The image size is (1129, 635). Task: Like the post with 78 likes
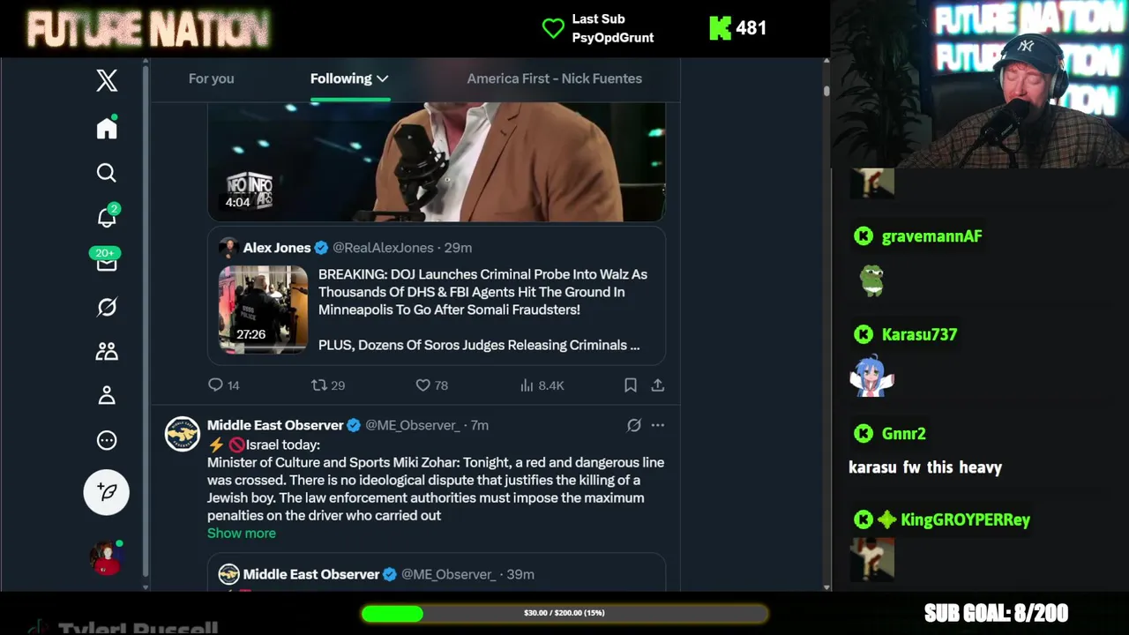coord(432,385)
